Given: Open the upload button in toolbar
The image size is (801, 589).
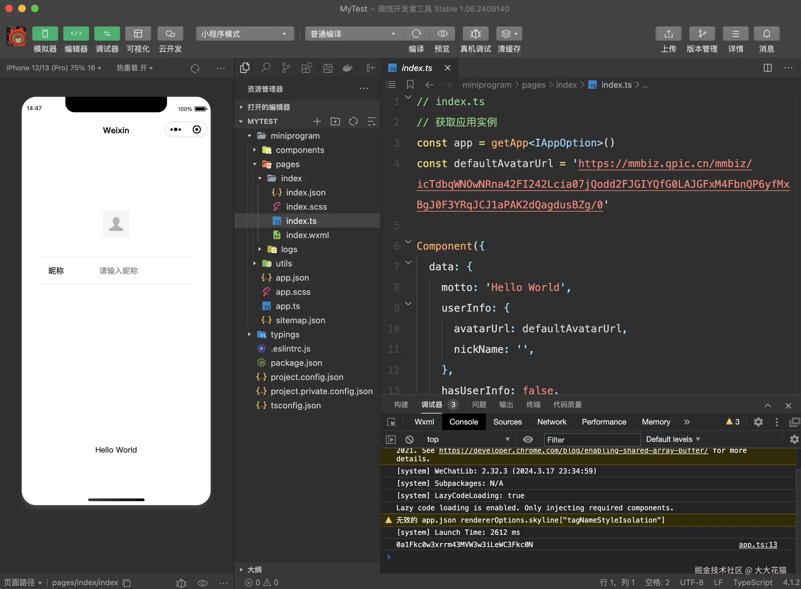Looking at the screenshot, I should click(668, 34).
